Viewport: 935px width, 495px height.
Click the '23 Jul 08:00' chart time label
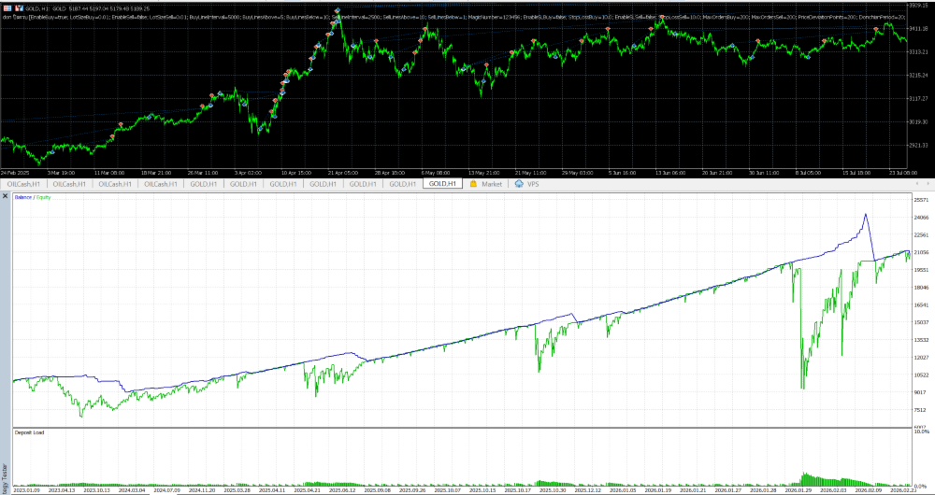pyautogui.click(x=904, y=173)
